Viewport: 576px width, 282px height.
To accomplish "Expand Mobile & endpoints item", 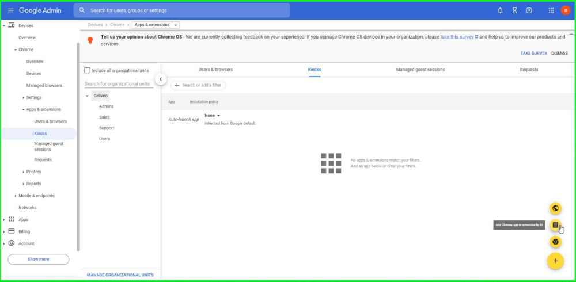I will [16, 196].
